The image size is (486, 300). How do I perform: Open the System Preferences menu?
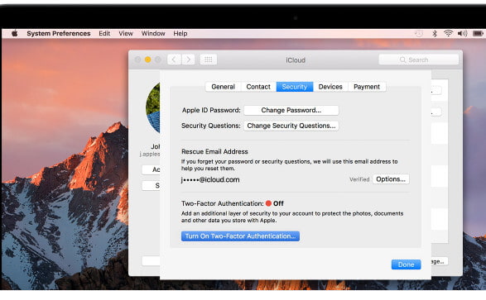click(59, 33)
